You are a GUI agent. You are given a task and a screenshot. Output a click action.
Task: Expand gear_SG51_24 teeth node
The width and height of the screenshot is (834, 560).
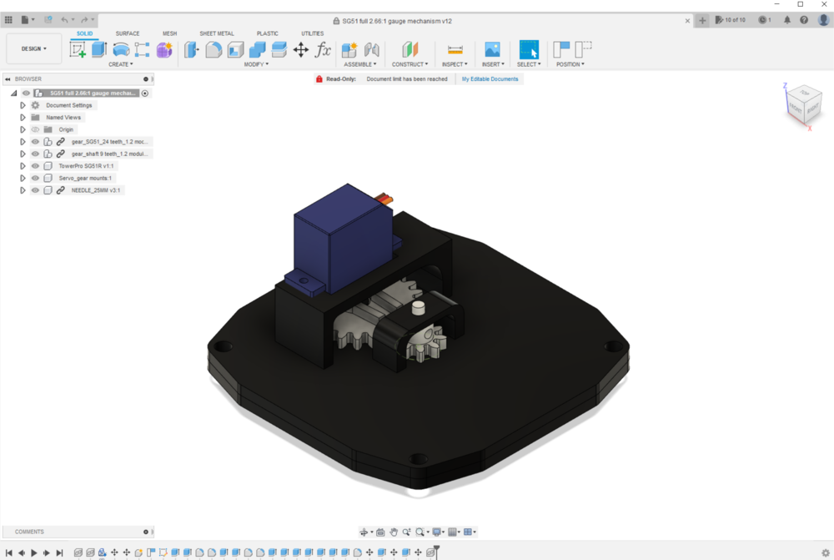click(x=23, y=142)
